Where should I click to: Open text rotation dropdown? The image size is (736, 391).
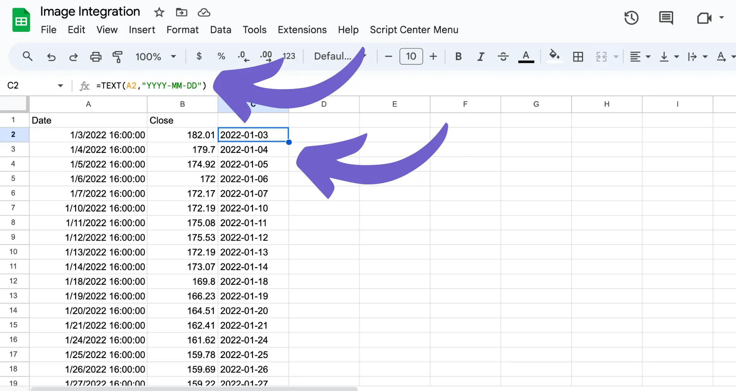click(x=726, y=57)
